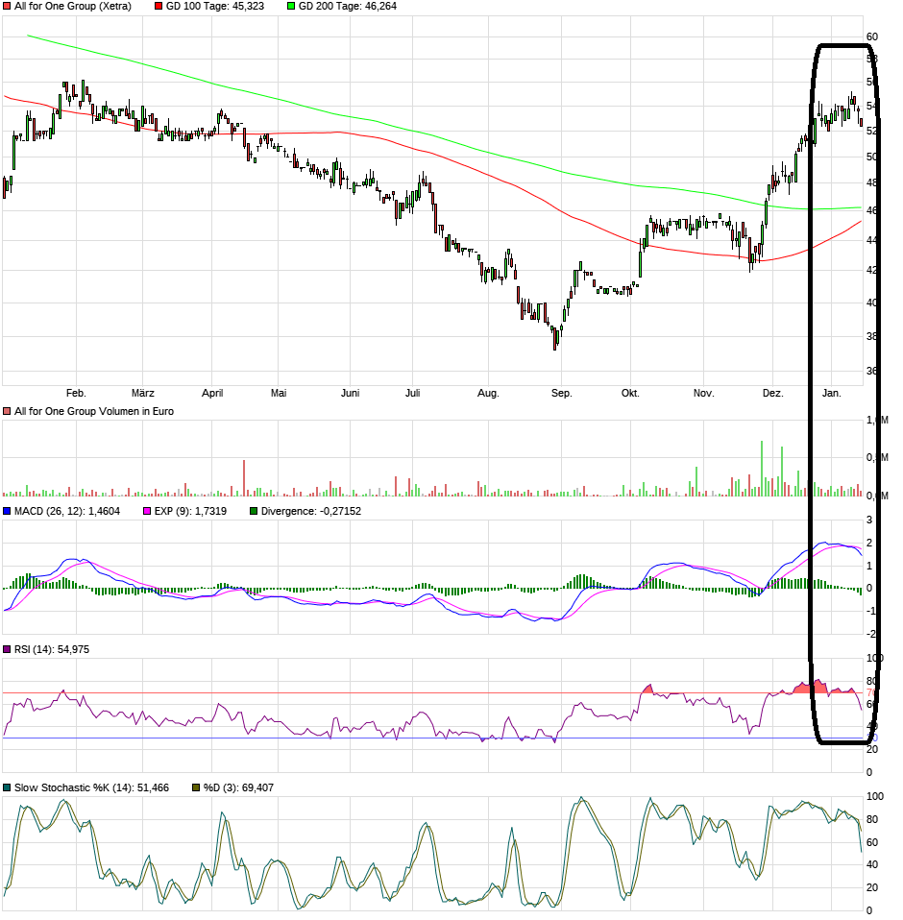The width and height of the screenshot is (903, 920).
Task: Click the green Divergence legend swatch
Action: 254,512
